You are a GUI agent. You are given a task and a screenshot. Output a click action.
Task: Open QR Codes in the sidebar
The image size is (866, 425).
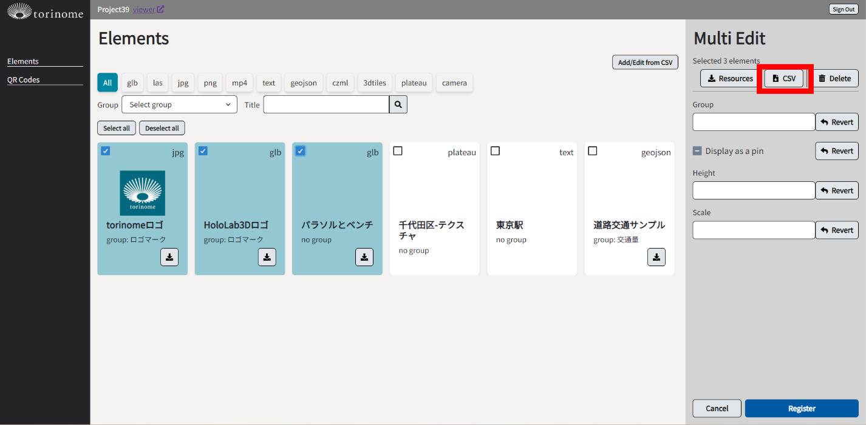coord(24,80)
